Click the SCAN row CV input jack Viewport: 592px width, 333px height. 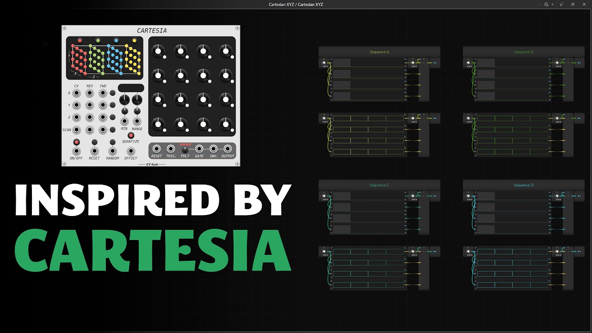pos(77,129)
